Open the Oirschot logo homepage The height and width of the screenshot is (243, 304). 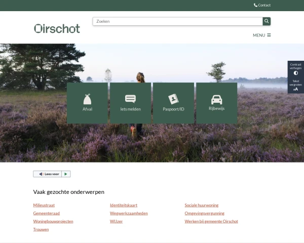tap(57, 28)
